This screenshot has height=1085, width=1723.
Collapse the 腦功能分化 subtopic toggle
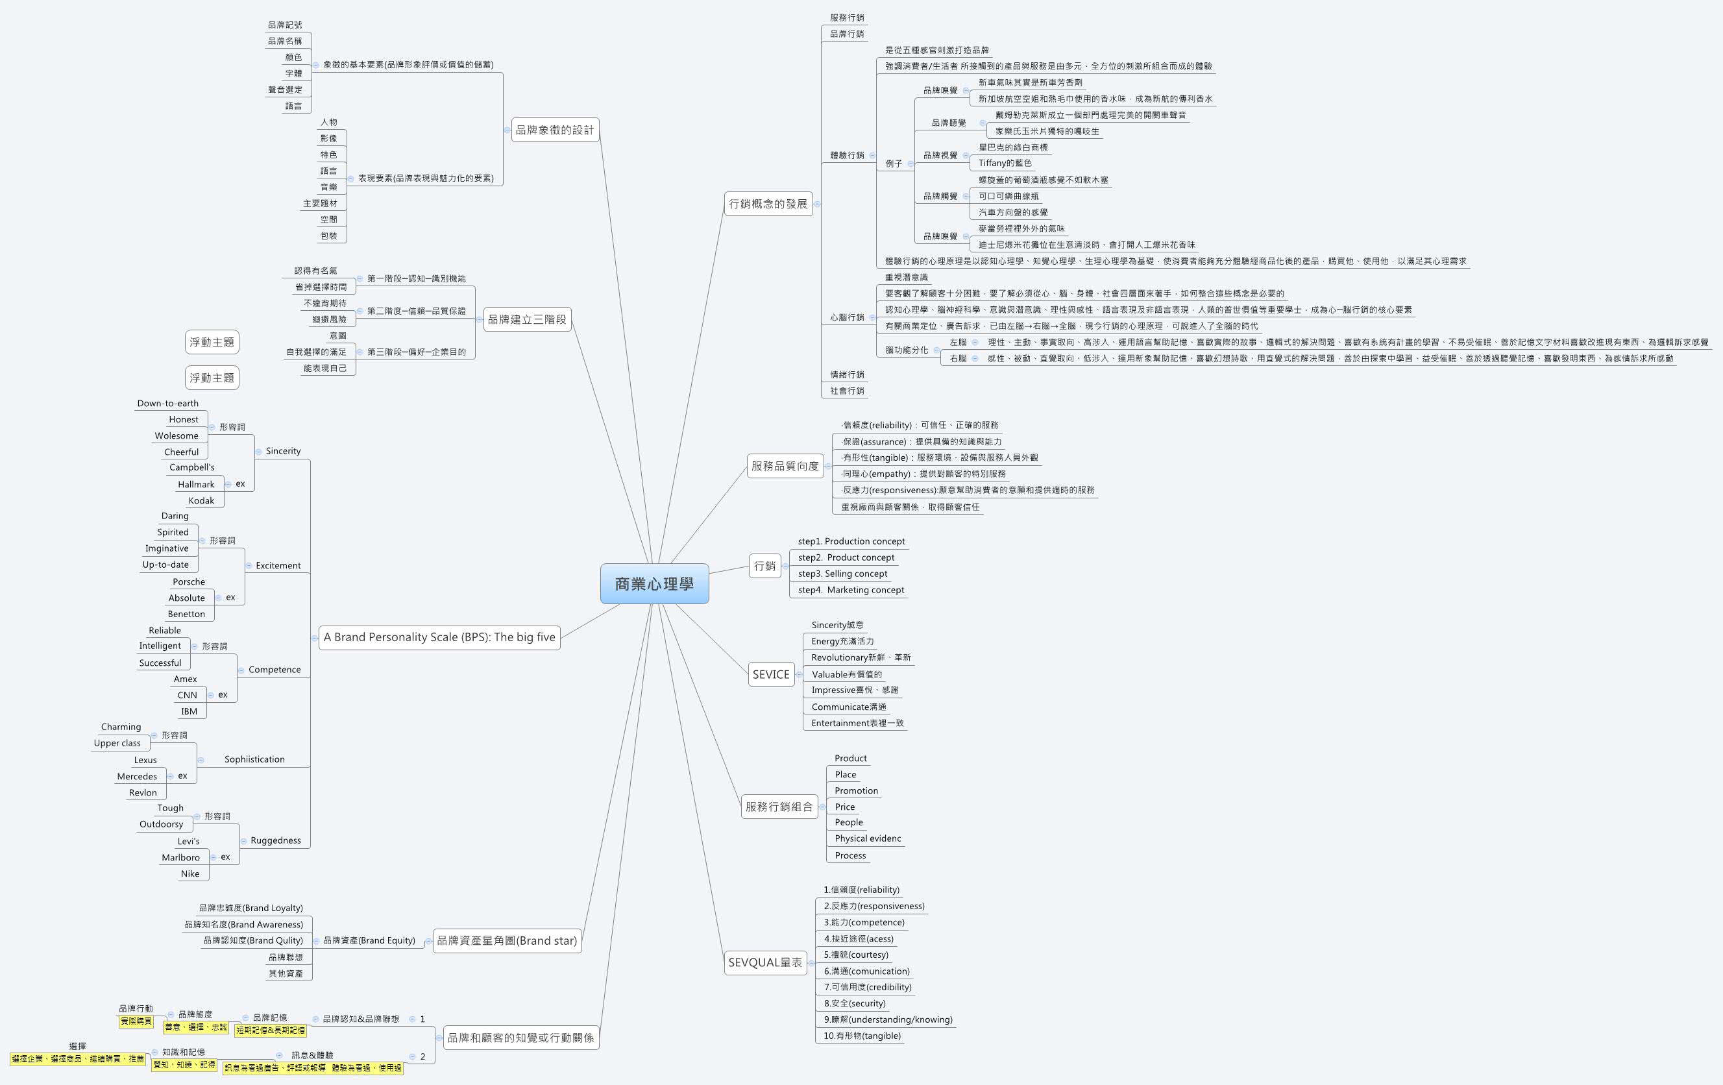936,350
